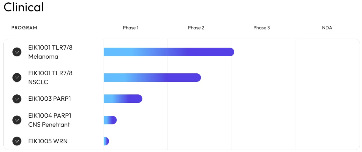Click the EIK1004 CNS Penetrant progress bar
362x152 pixels.
(110, 120)
